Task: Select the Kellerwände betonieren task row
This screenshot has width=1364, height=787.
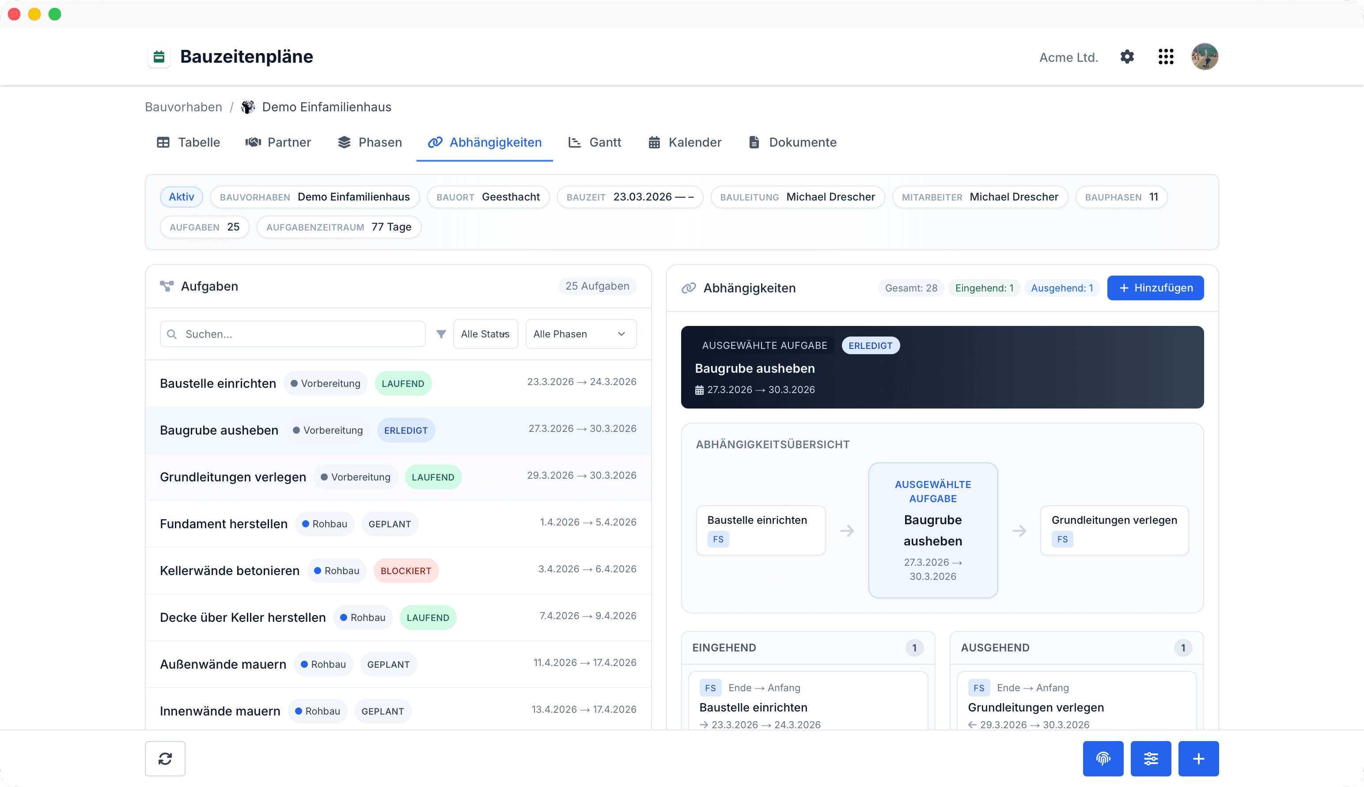Action: [x=398, y=570]
